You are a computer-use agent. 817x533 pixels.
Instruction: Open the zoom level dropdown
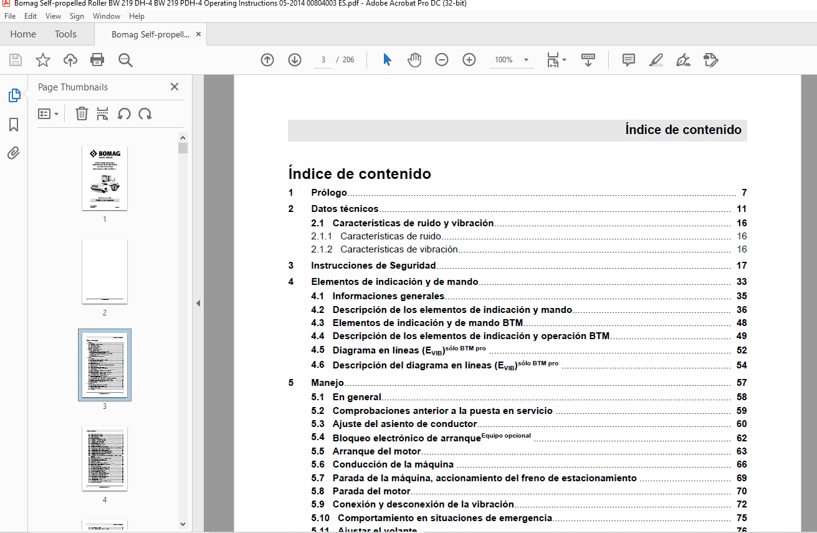pyautogui.click(x=527, y=60)
